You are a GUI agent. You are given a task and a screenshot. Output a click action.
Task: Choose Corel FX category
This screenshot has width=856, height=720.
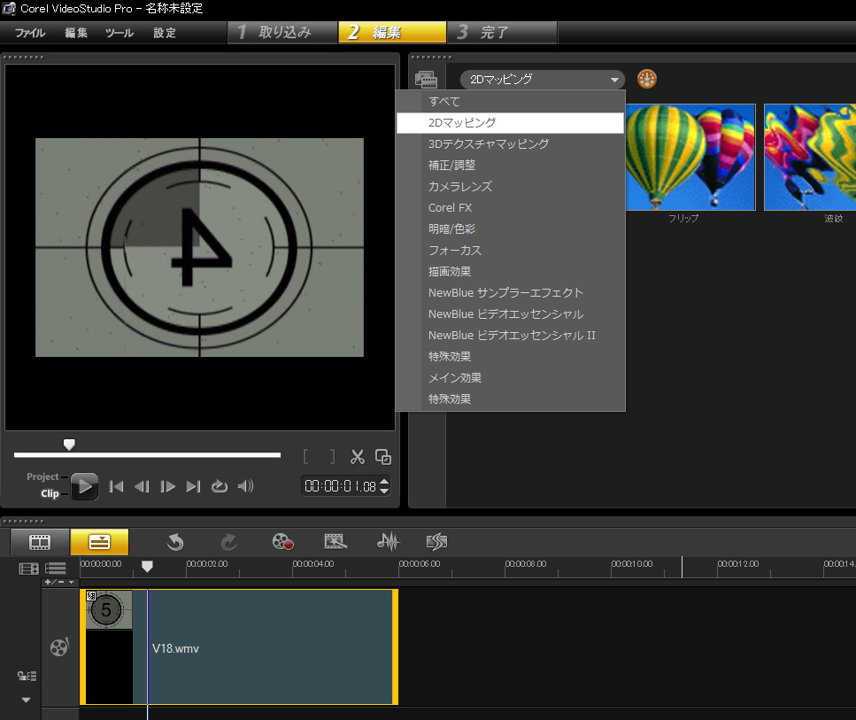tap(510, 208)
